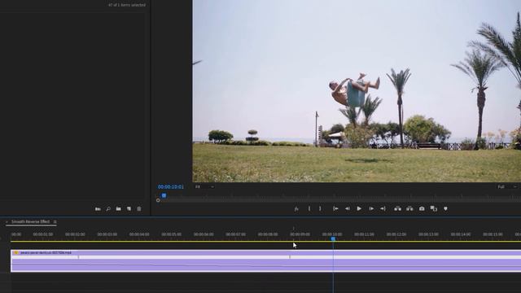Click the Clear trash icon
Image resolution: width=521 pixels, height=293 pixels.
click(139, 209)
